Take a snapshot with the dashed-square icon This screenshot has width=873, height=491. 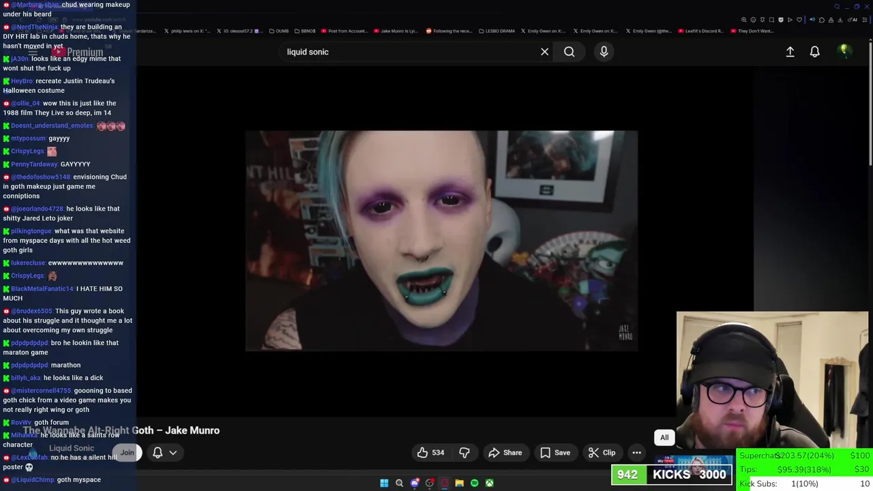[x=771, y=20]
